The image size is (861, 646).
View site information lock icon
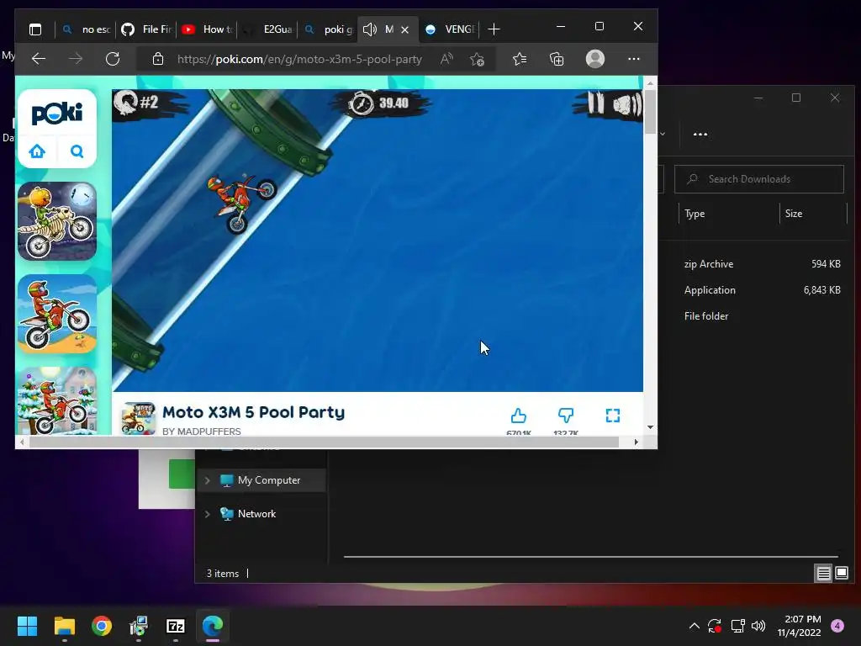coord(157,59)
